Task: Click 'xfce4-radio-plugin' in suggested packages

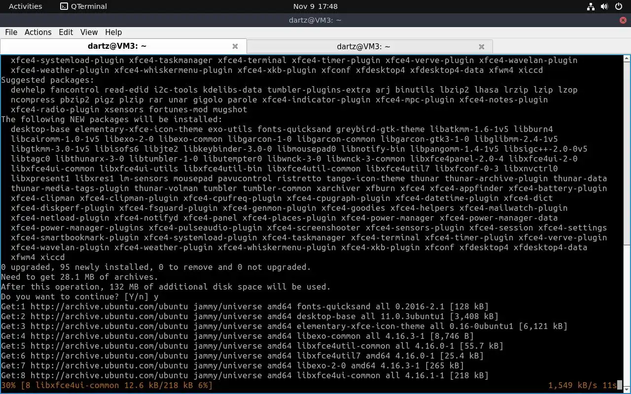Action: click(55, 109)
